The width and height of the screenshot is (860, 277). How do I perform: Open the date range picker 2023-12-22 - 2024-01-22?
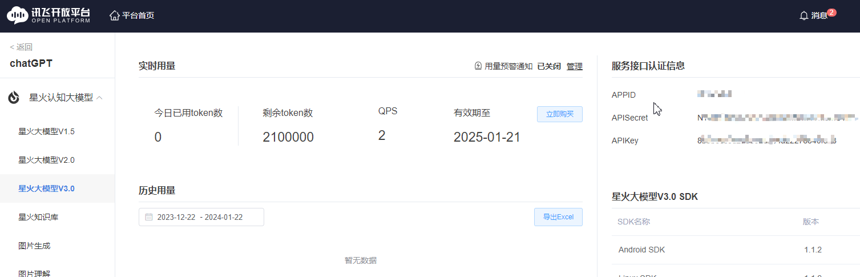(201, 217)
